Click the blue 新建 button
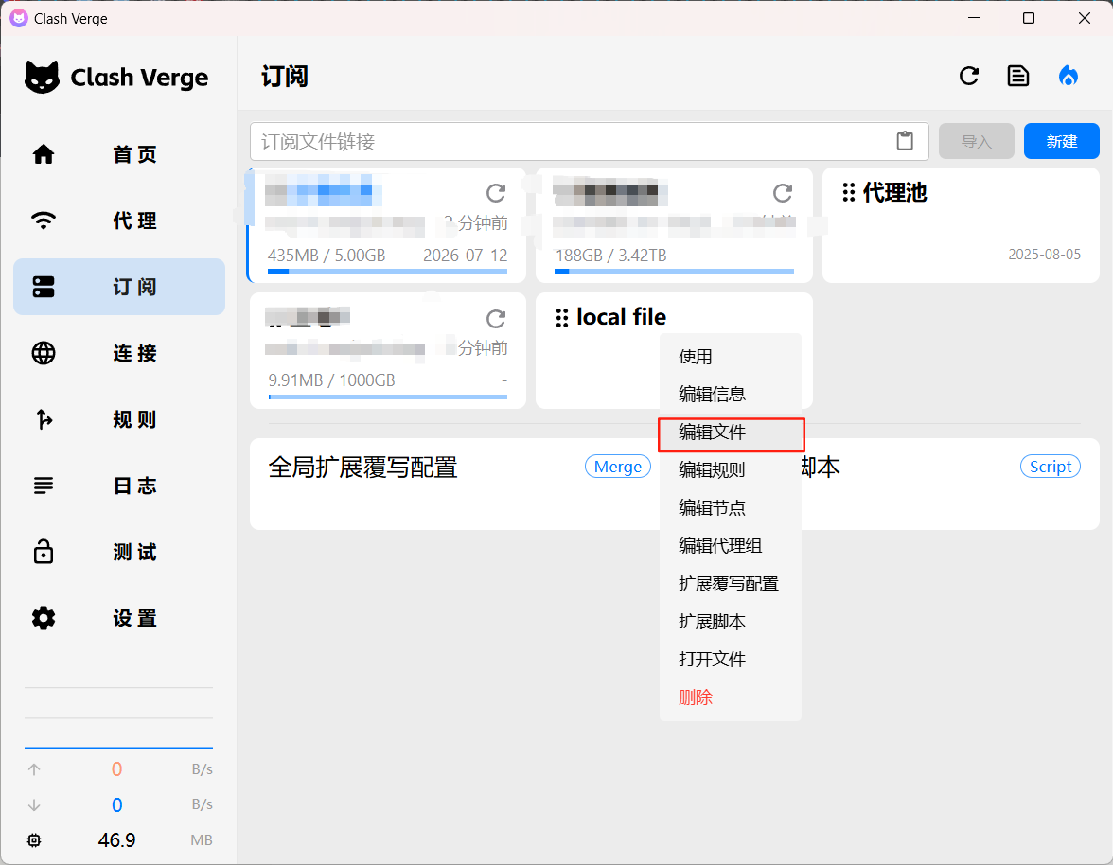The width and height of the screenshot is (1113, 865). (1061, 141)
